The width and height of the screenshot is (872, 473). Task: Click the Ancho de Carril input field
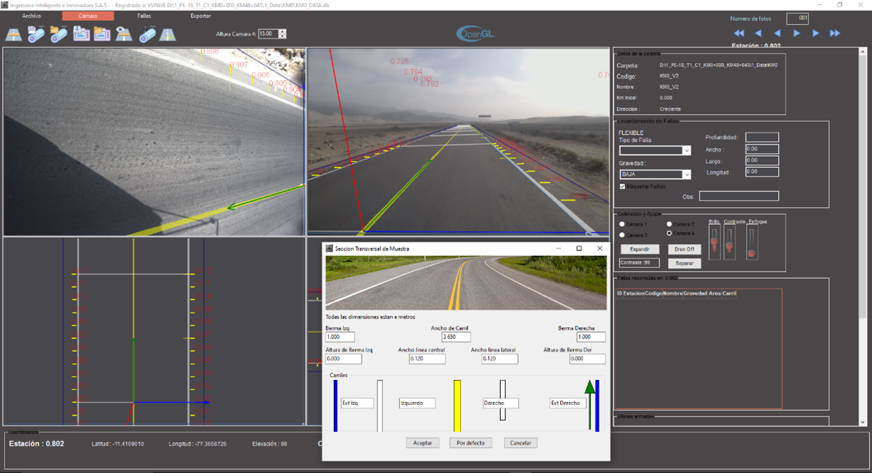coord(457,337)
